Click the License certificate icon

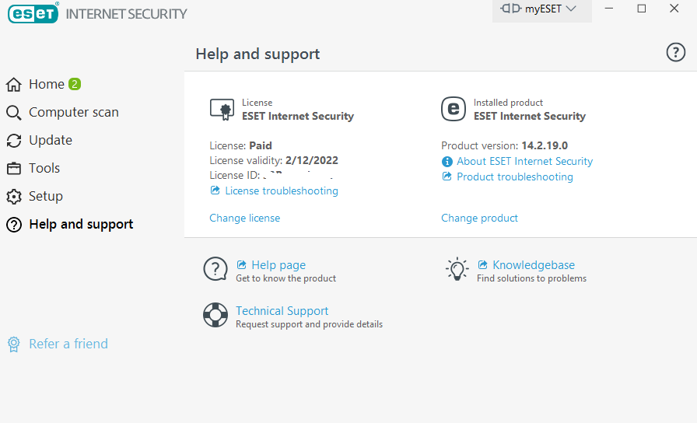coord(222,110)
